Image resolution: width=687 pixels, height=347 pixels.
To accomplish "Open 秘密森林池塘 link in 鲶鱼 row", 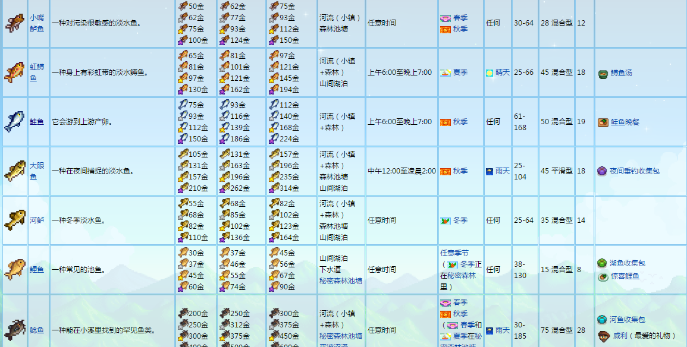I will click(341, 336).
